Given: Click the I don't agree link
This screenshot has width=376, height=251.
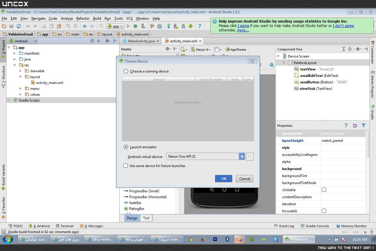Looking at the screenshot, I should 343,26.
